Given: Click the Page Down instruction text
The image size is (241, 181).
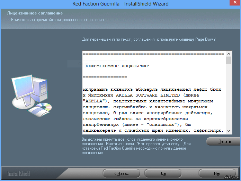Looking at the screenshot, I should click(x=149, y=39).
